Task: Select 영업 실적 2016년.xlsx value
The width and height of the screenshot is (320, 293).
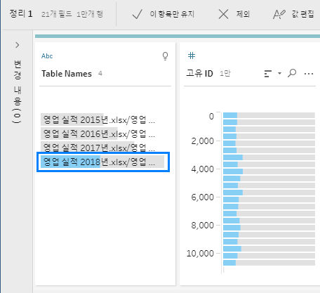Action: pos(102,134)
